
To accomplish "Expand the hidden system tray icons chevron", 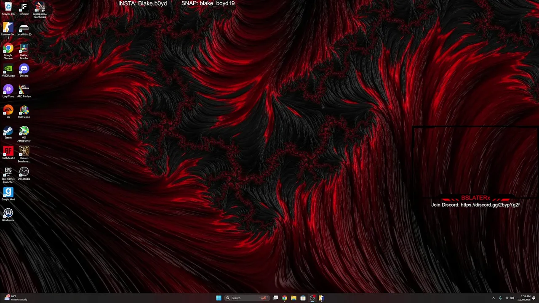I will [x=494, y=298].
